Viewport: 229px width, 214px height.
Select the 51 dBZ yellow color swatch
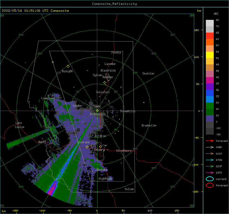tap(210, 55)
